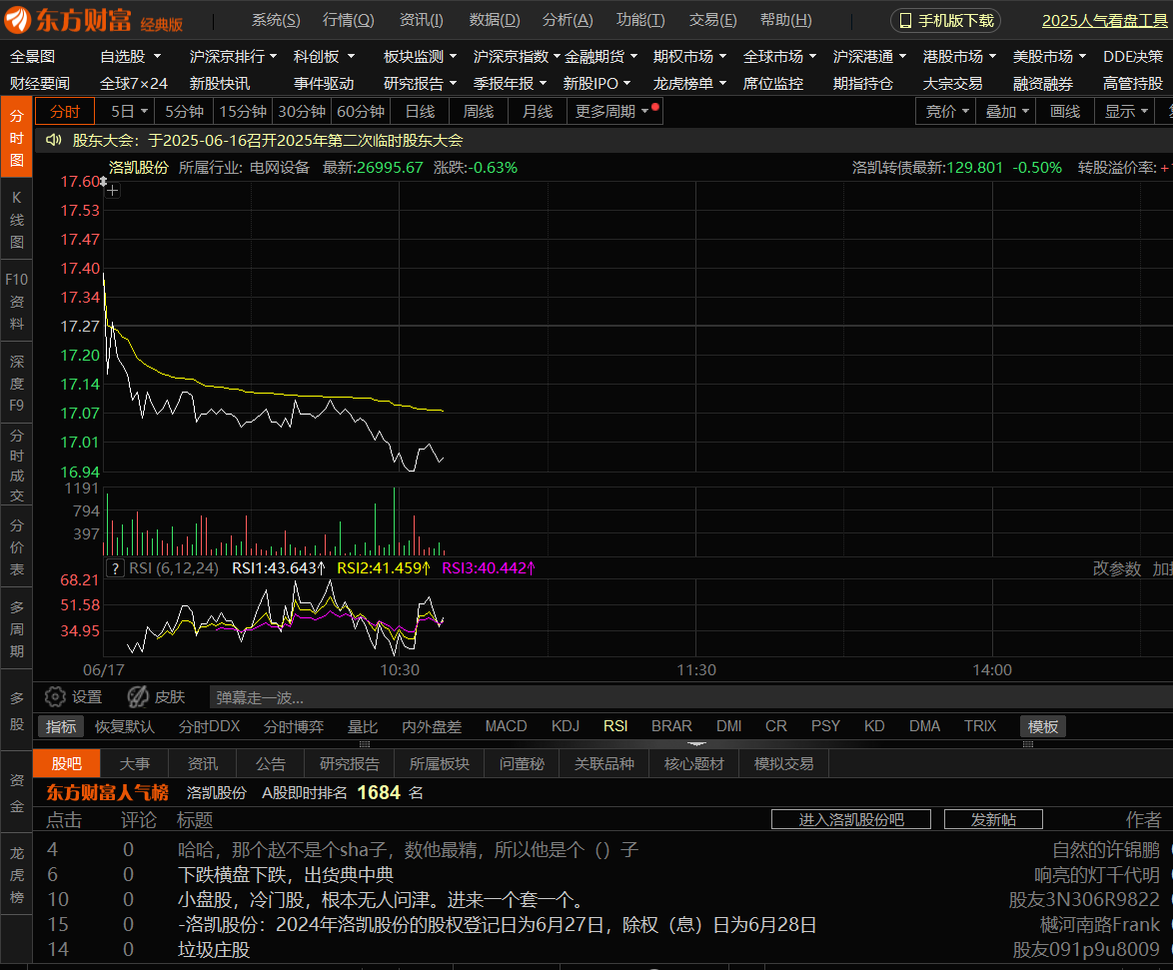Open K线图 in the left sidebar
Screen dimensions: 1173x970
point(16,220)
